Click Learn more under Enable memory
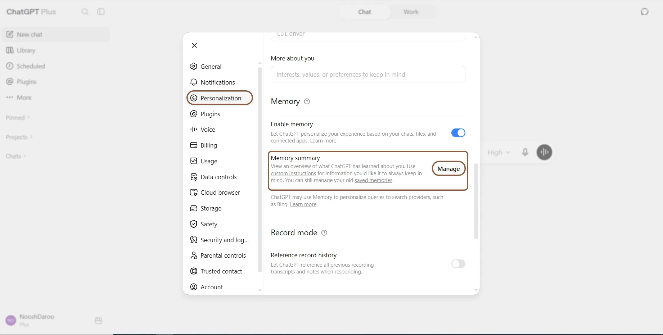 [x=323, y=141]
